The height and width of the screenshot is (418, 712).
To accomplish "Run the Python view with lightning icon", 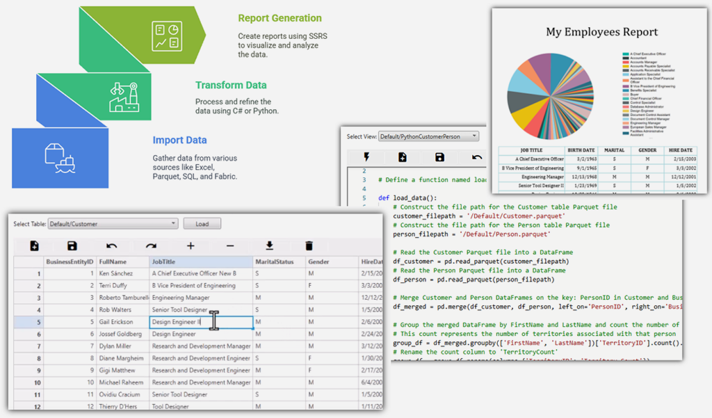I will (366, 157).
